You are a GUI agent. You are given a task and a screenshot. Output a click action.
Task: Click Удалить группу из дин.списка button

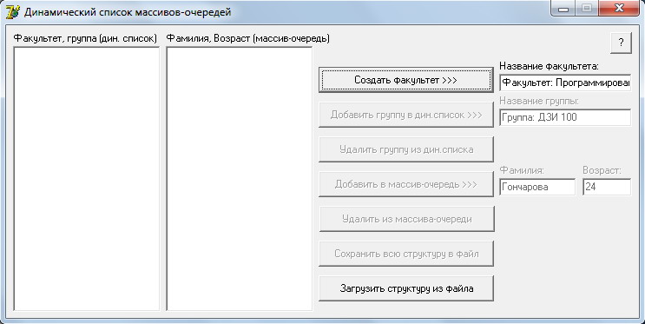(x=406, y=149)
